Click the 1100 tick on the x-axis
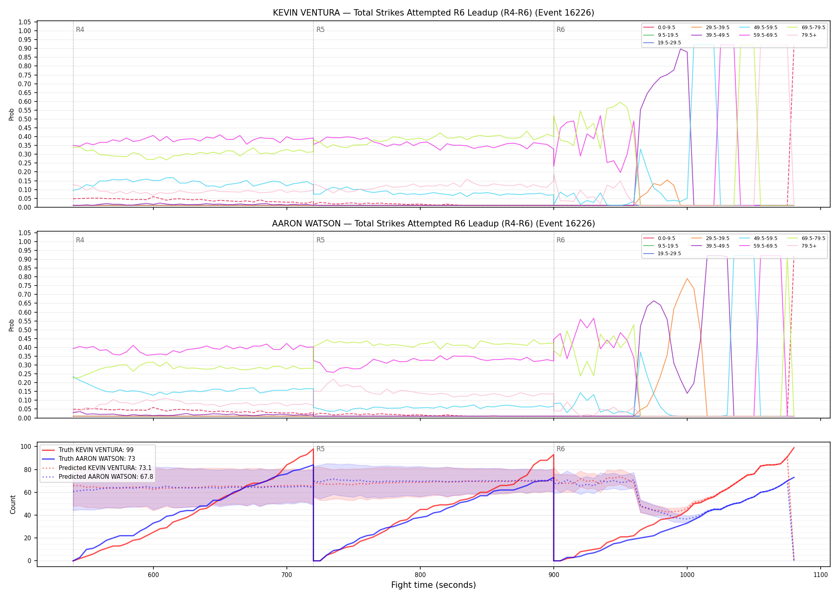The width and height of the screenshot is (839, 599). [x=820, y=575]
